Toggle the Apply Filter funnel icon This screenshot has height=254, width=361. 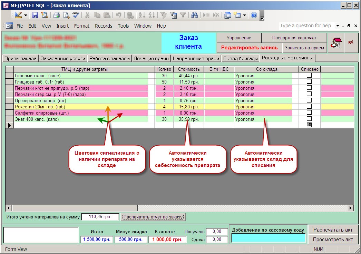[x=183, y=15]
